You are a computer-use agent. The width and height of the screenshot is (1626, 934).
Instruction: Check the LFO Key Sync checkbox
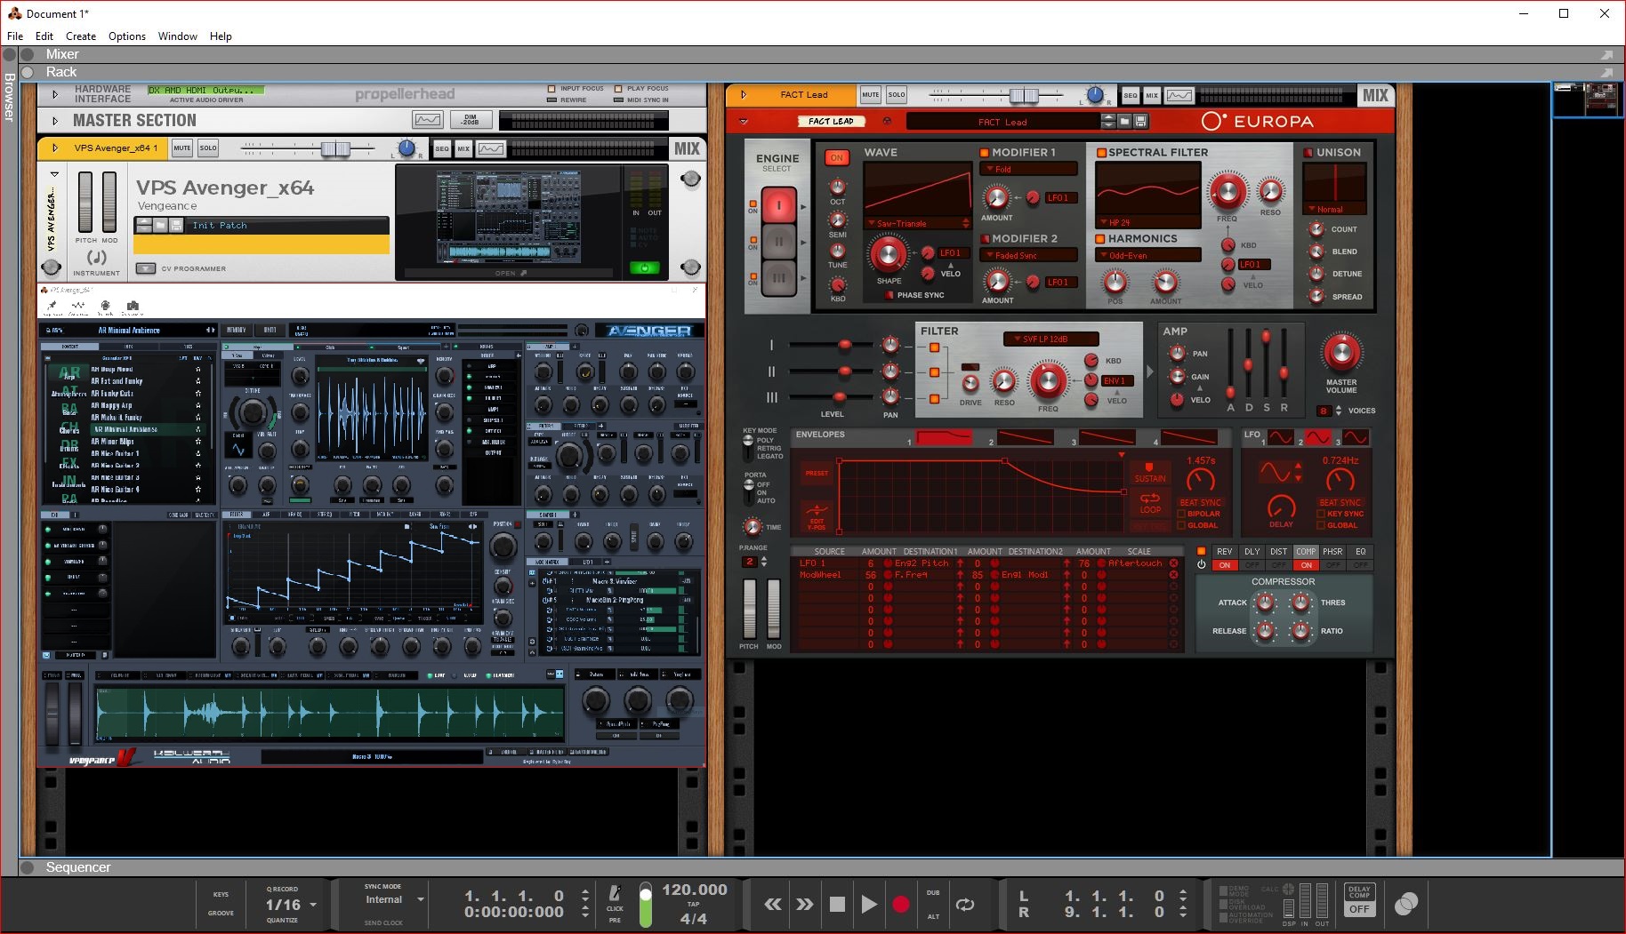(1321, 514)
